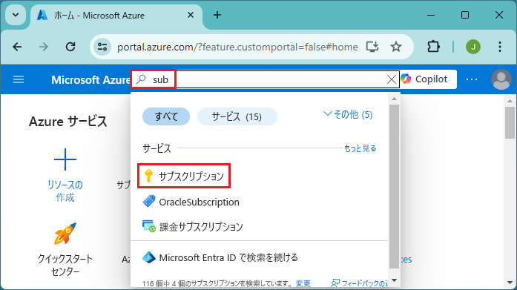This screenshot has height=290, width=517.
Task: Click the search dropdown scrollbar thumb
Action: click(x=394, y=186)
